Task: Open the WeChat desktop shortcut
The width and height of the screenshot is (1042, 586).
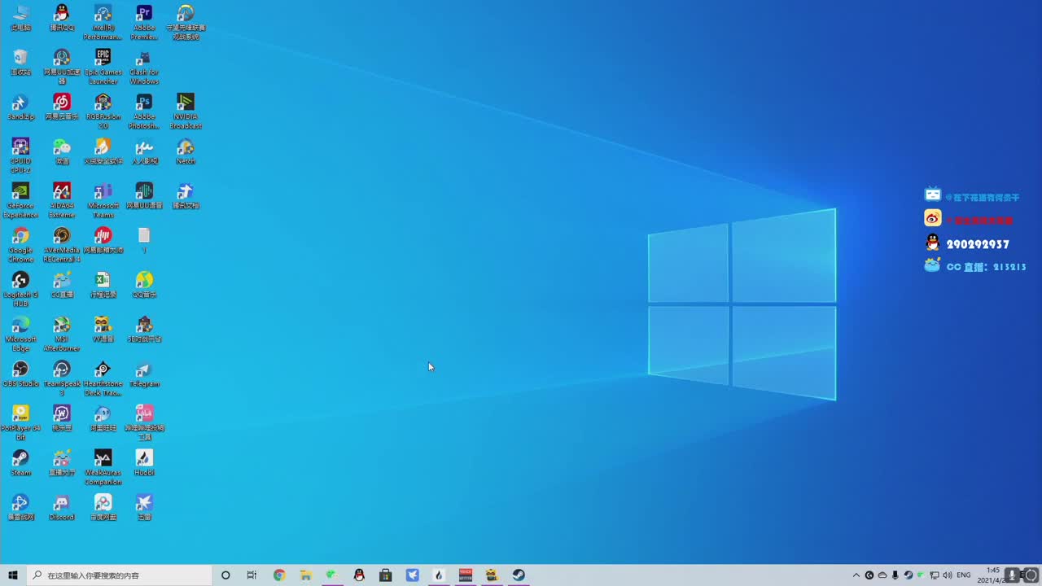Action: coord(62,151)
